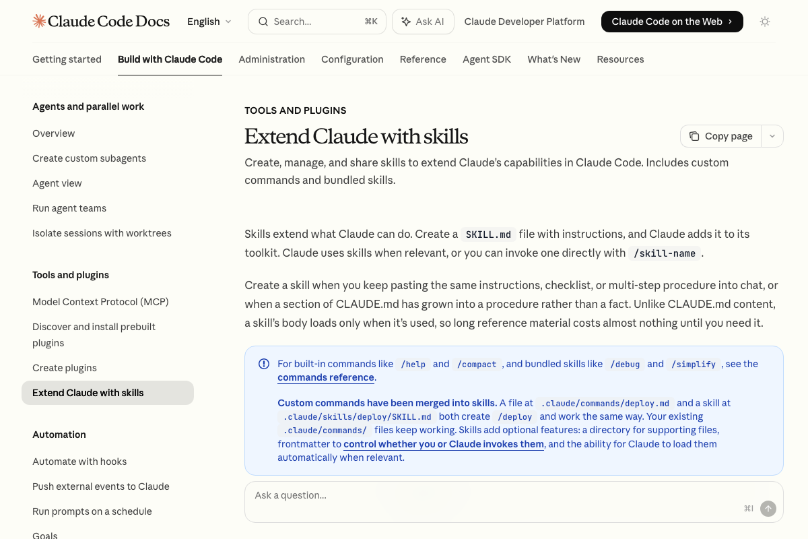Click the Extend Claude with skills page heading

[356, 136]
